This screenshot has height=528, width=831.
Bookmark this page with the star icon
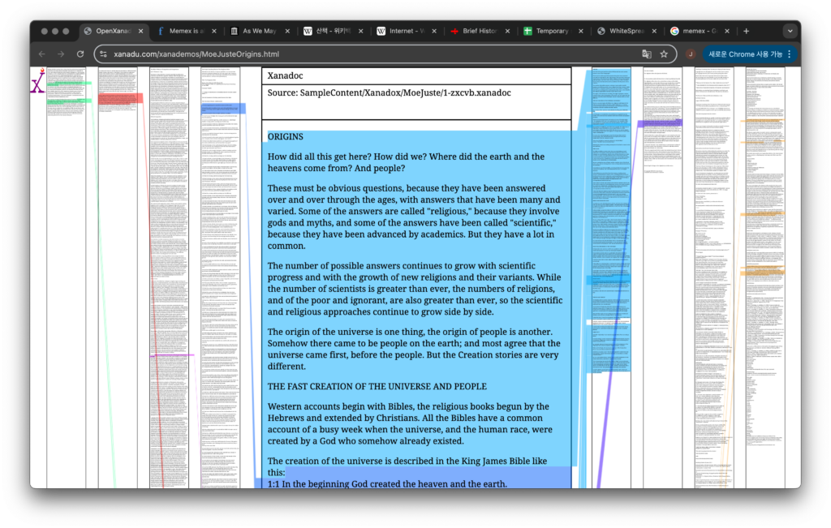point(664,54)
